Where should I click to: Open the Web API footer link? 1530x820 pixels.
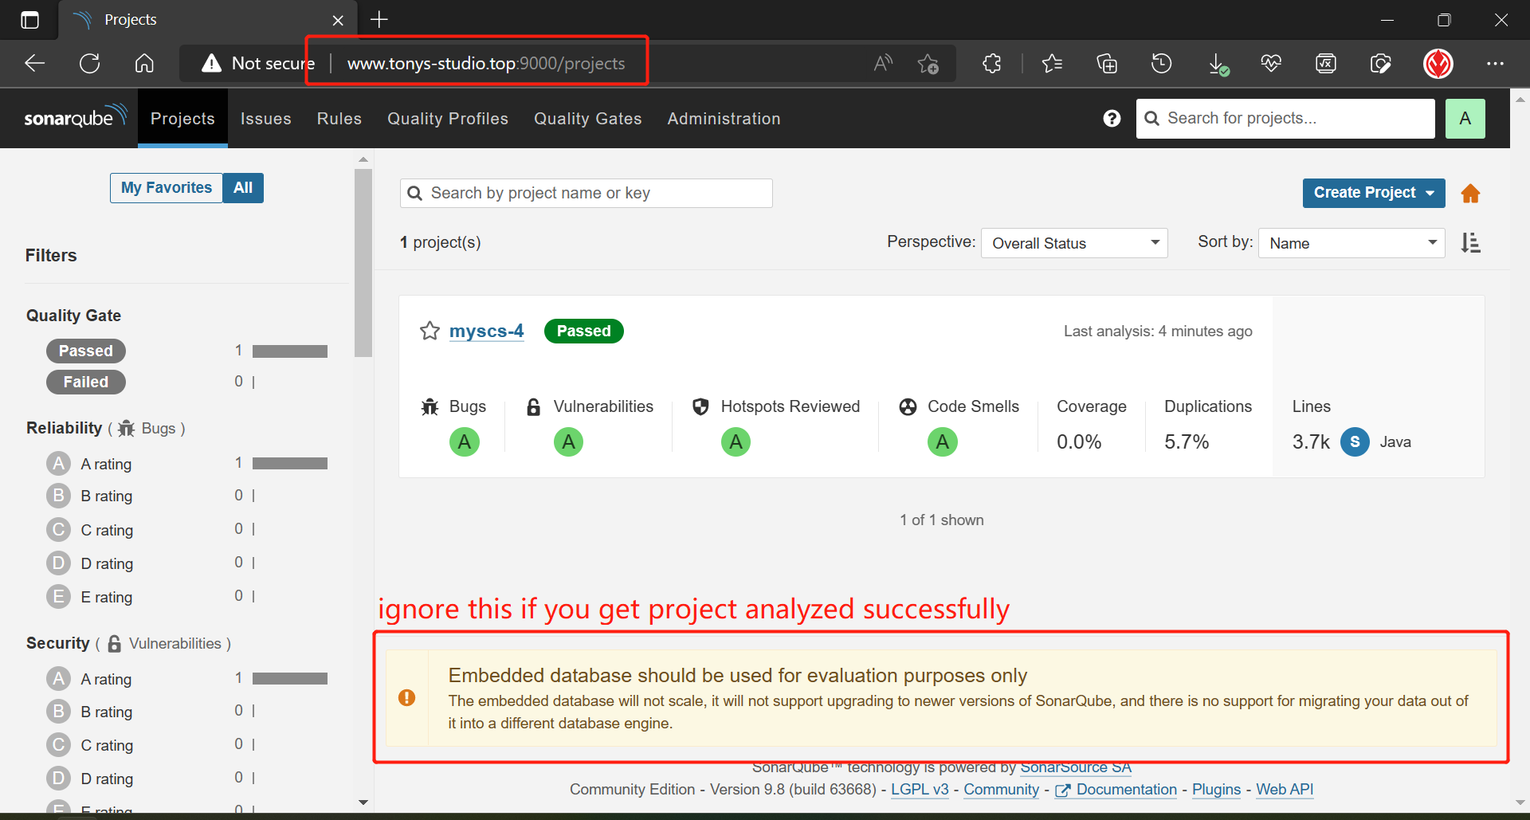click(1285, 789)
